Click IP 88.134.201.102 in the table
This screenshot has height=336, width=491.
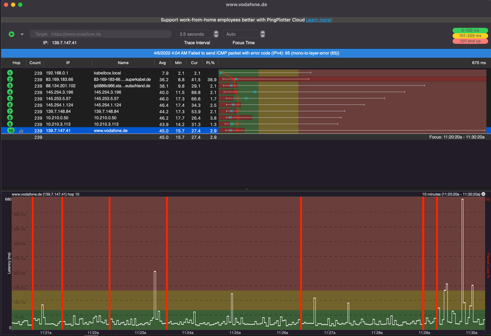[61, 86]
